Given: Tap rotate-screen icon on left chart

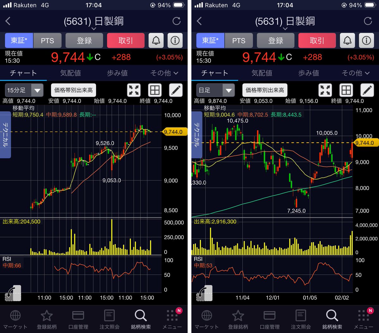Looking at the screenshot, I should click(x=13, y=293).
